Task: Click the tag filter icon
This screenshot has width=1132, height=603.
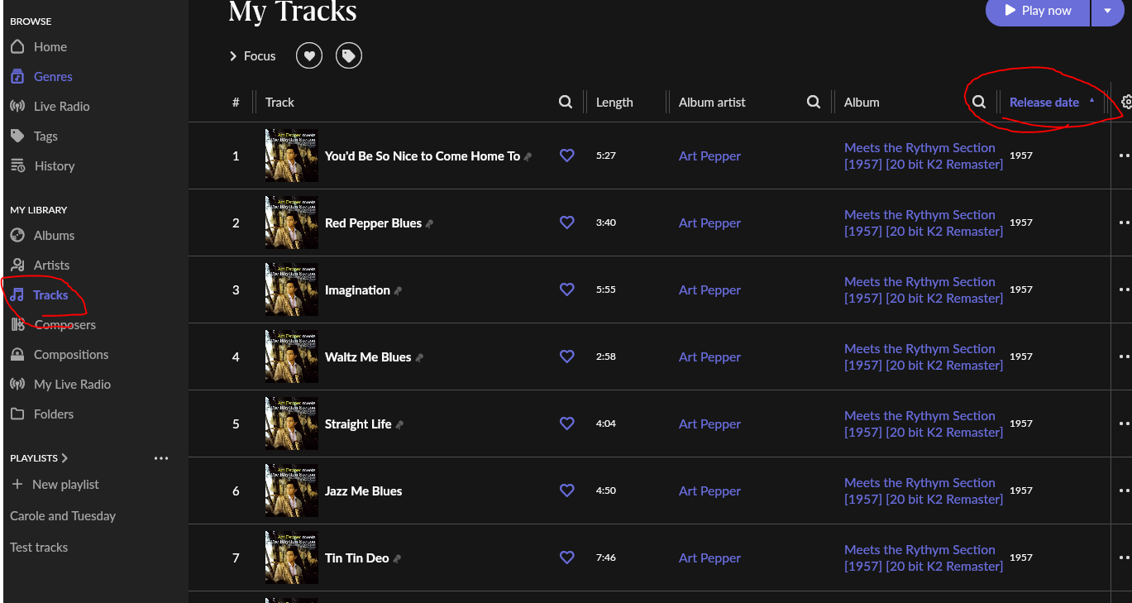Action: point(349,56)
